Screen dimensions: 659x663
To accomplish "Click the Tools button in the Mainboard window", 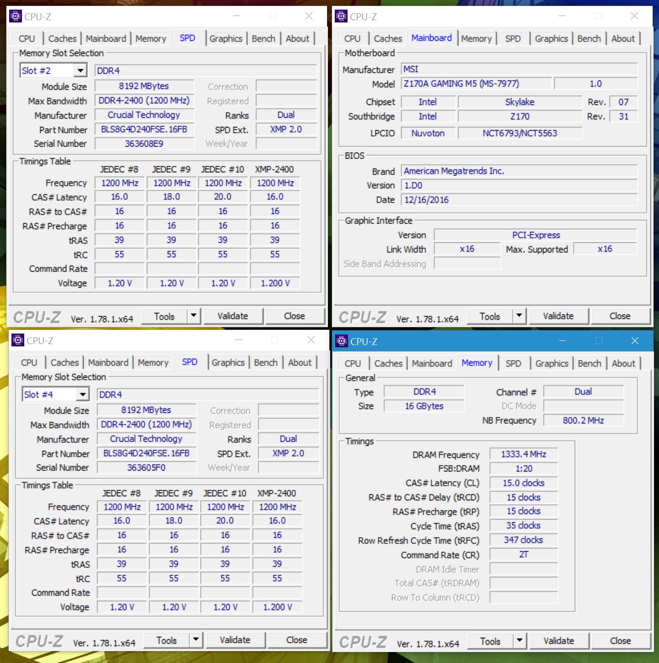I will (490, 316).
